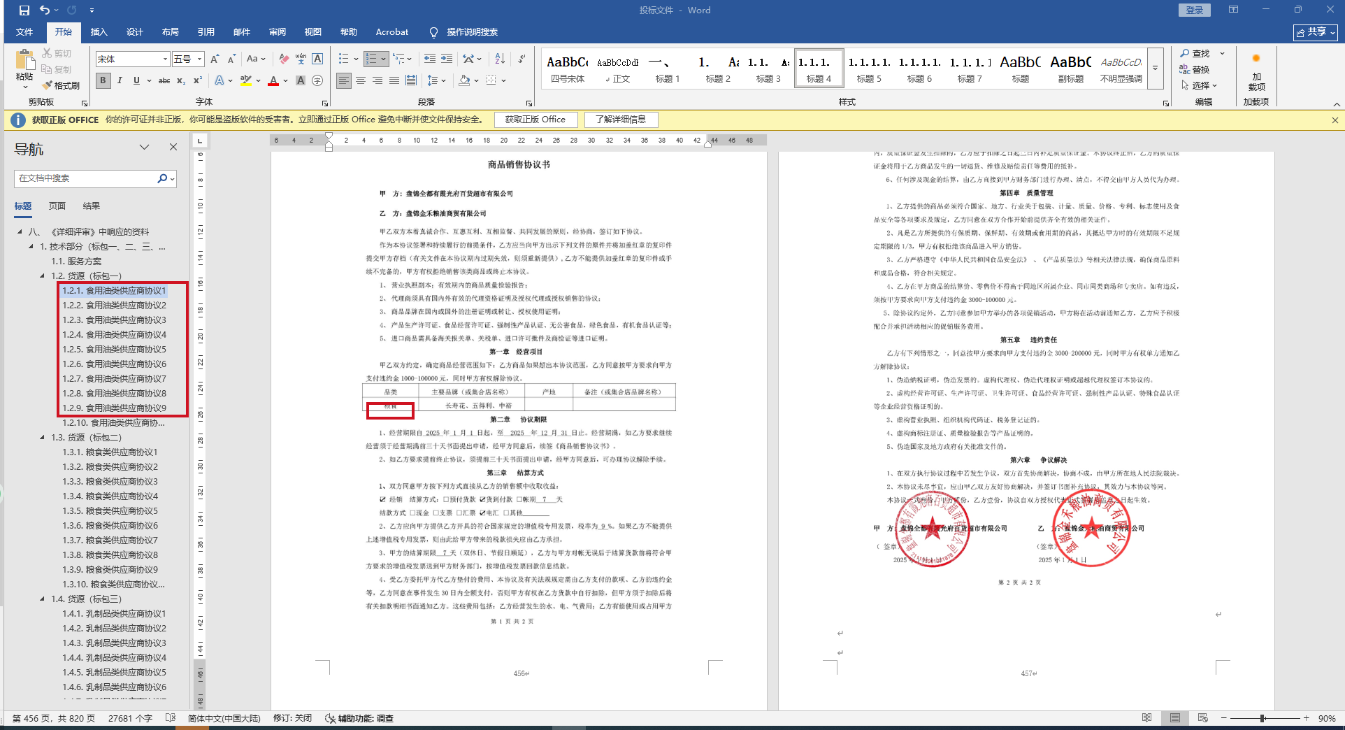Open the Select (选择) dropdown
This screenshot has width=1345, height=730.
[x=1199, y=85]
